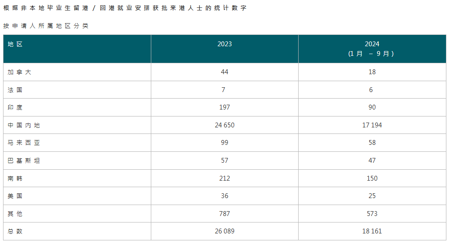Select the 其他 2024 value 573
Viewport: 449px width, 243px height.
[x=372, y=214]
